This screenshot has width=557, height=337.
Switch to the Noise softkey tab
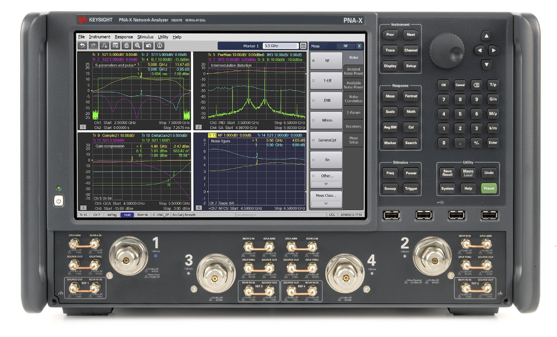pos(354,58)
